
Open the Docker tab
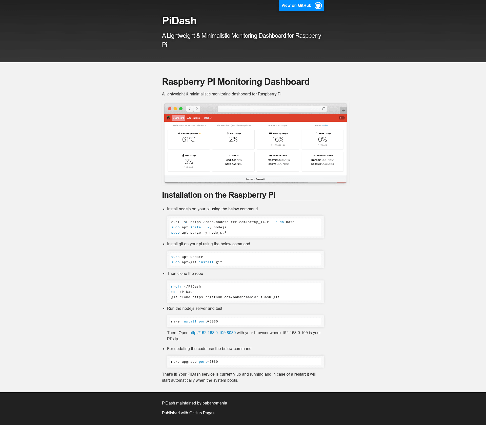point(208,118)
